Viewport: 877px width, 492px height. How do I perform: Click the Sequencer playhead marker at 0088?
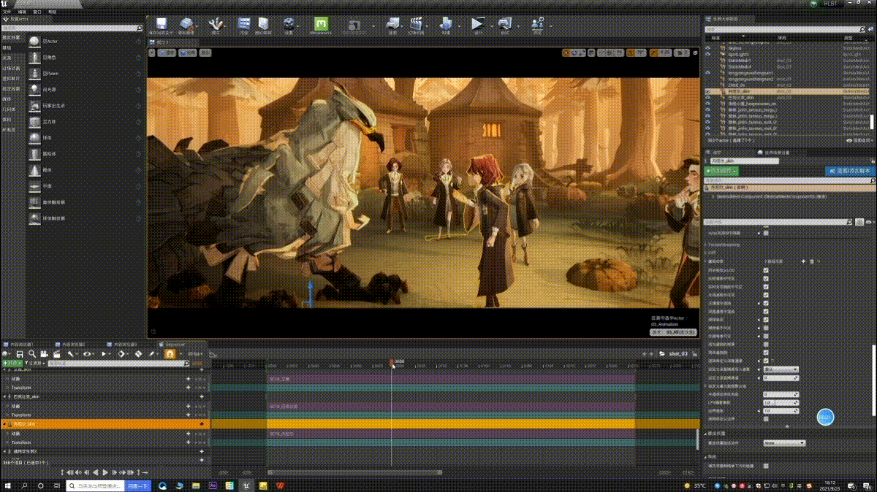(x=392, y=362)
